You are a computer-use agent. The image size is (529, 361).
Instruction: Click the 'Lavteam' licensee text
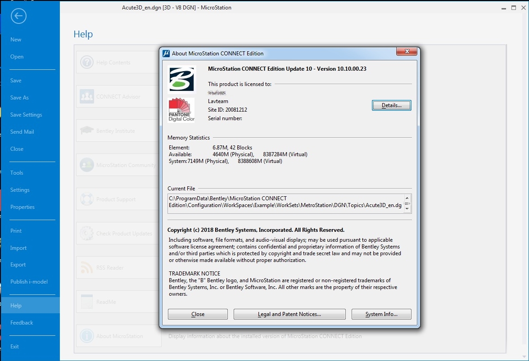(x=218, y=101)
